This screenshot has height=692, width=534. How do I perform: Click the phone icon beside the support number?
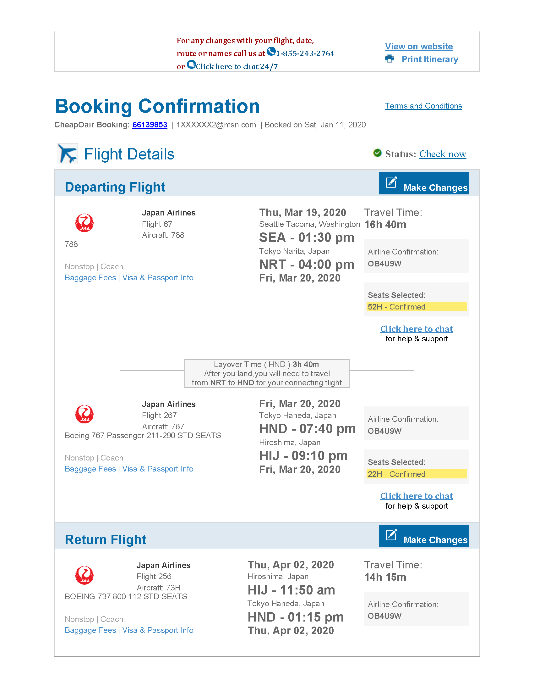click(271, 51)
